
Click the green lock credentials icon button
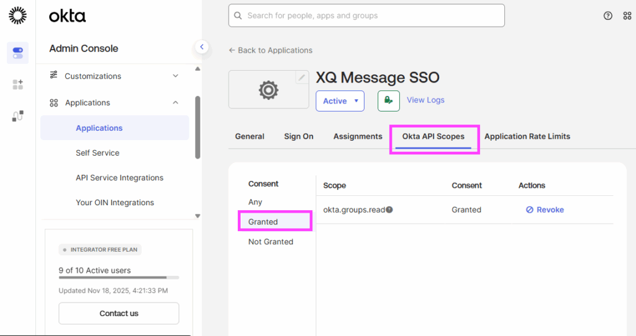[388, 100]
